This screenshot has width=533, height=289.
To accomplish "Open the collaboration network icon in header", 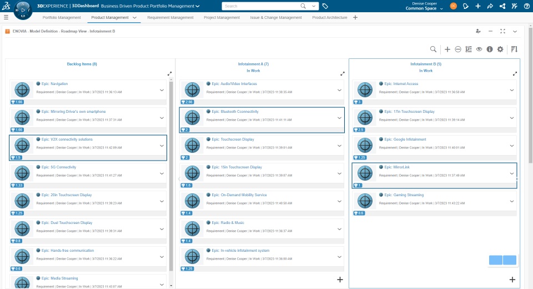I will coord(502,6).
